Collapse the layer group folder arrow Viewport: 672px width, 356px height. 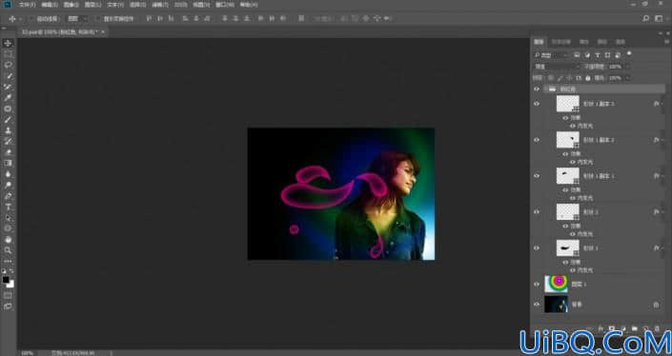coord(545,89)
